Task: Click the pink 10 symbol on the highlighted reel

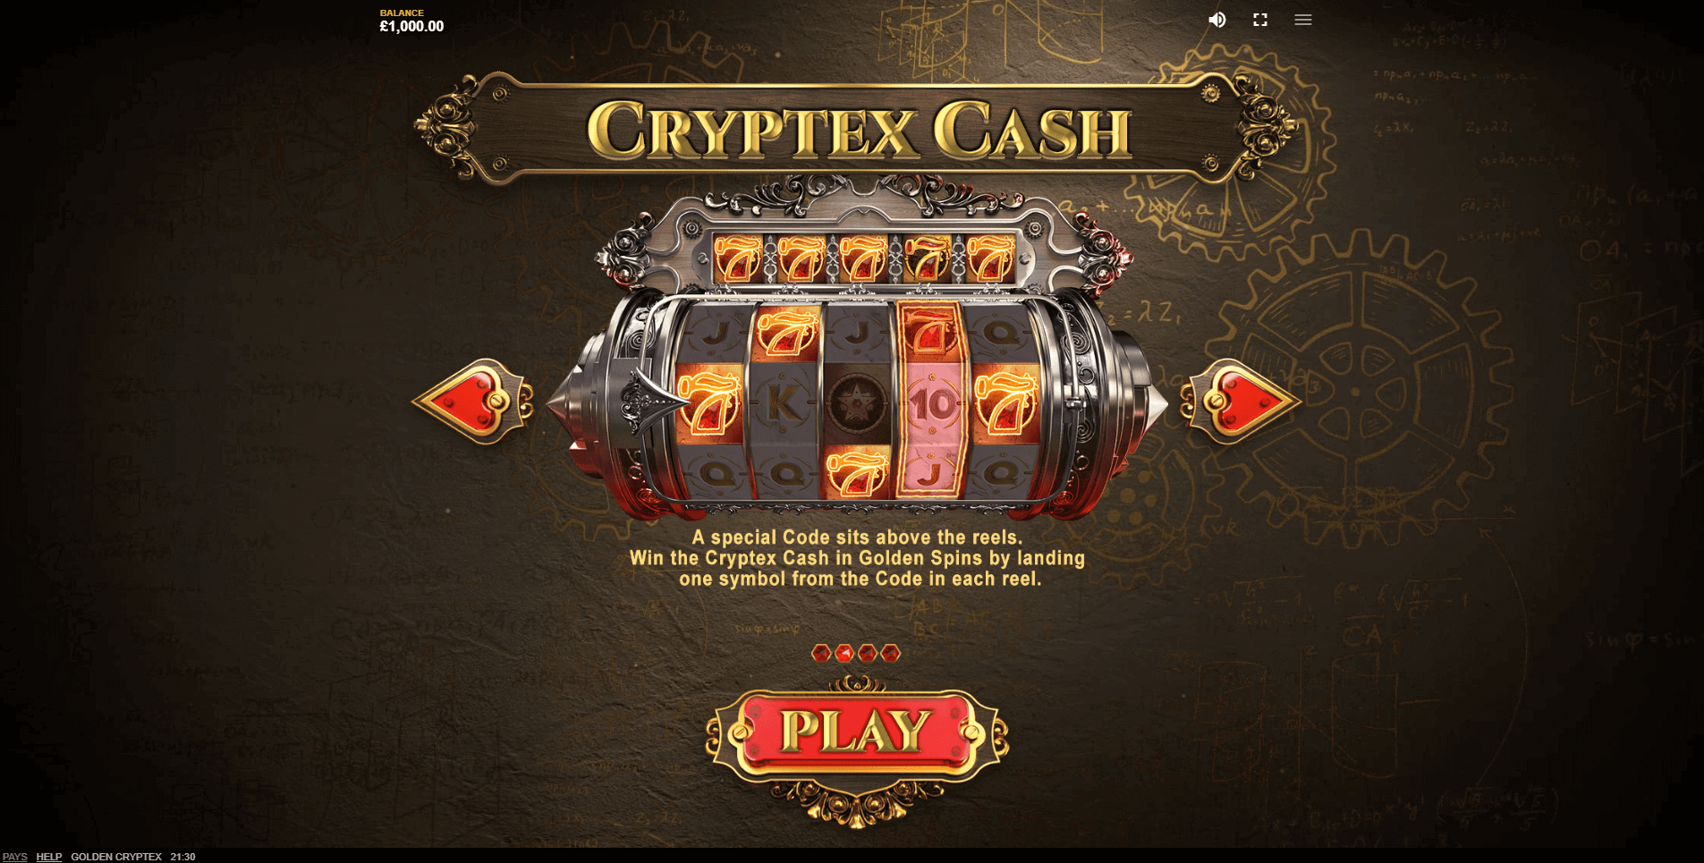Action: pyautogui.click(x=932, y=403)
